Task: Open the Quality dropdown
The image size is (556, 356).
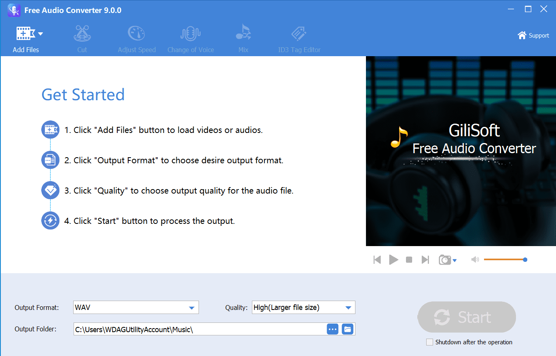Action: [x=304, y=308]
